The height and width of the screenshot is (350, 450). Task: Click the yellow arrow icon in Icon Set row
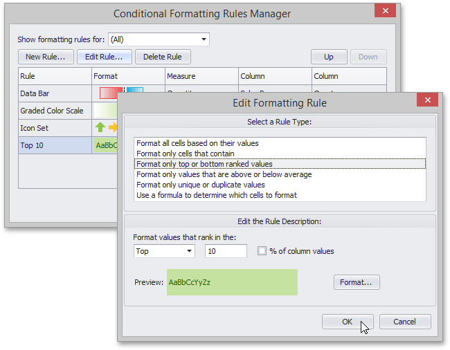tap(113, 127)
